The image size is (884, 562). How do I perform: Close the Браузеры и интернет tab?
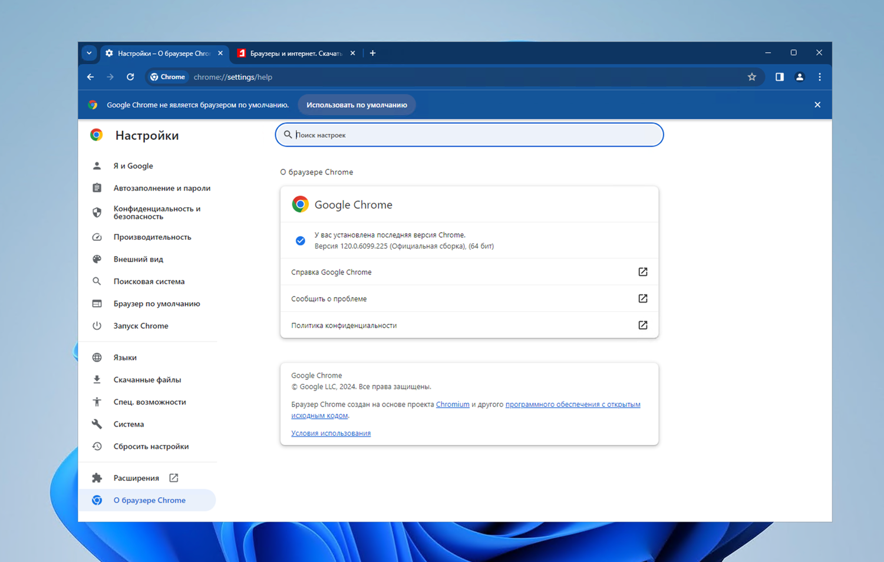point(352,53)
